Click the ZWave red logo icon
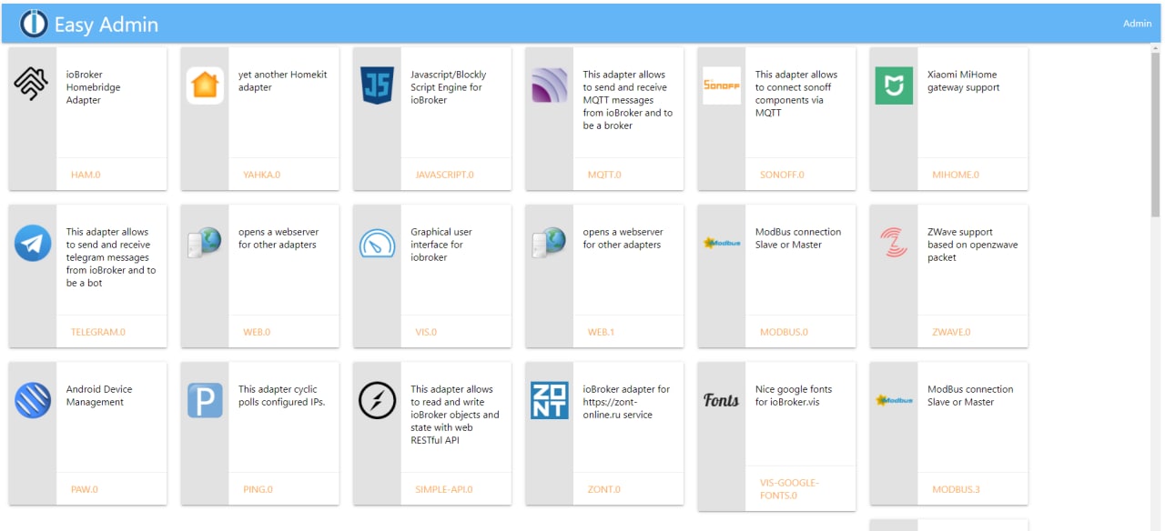 [x=894, y=243]
